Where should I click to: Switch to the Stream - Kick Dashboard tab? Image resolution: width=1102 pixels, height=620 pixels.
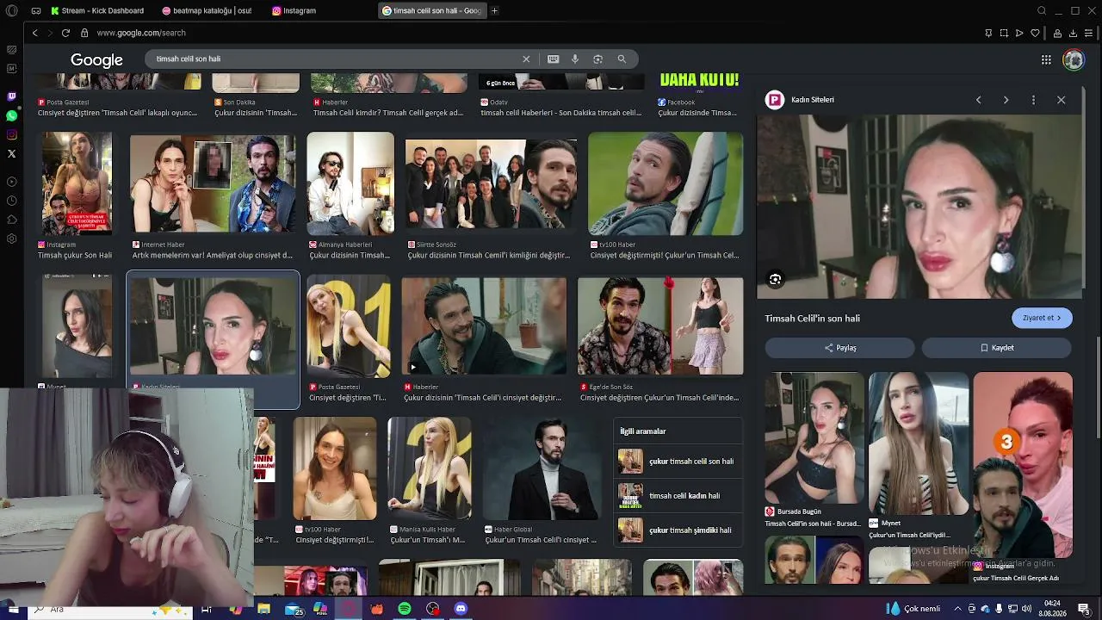[96, 10]
